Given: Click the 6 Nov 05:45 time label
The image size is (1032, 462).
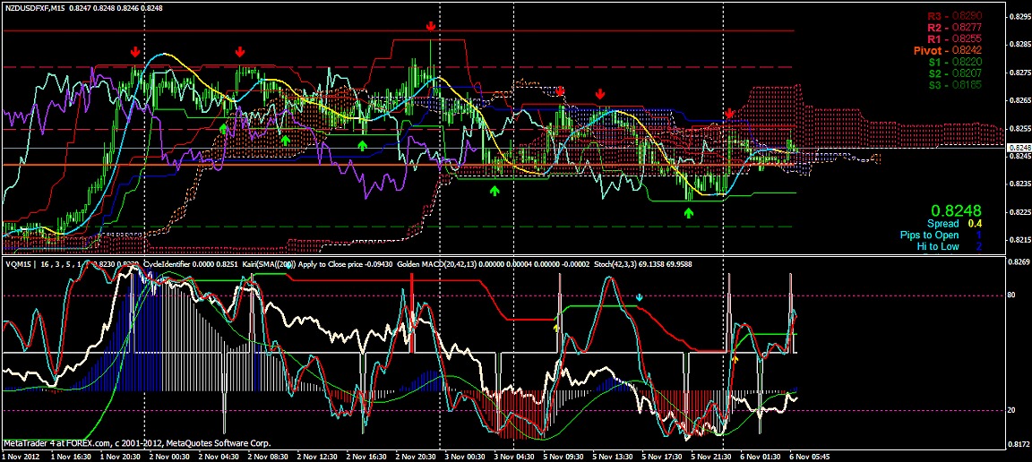Looking at the screenshot, I should coord(812,456).
